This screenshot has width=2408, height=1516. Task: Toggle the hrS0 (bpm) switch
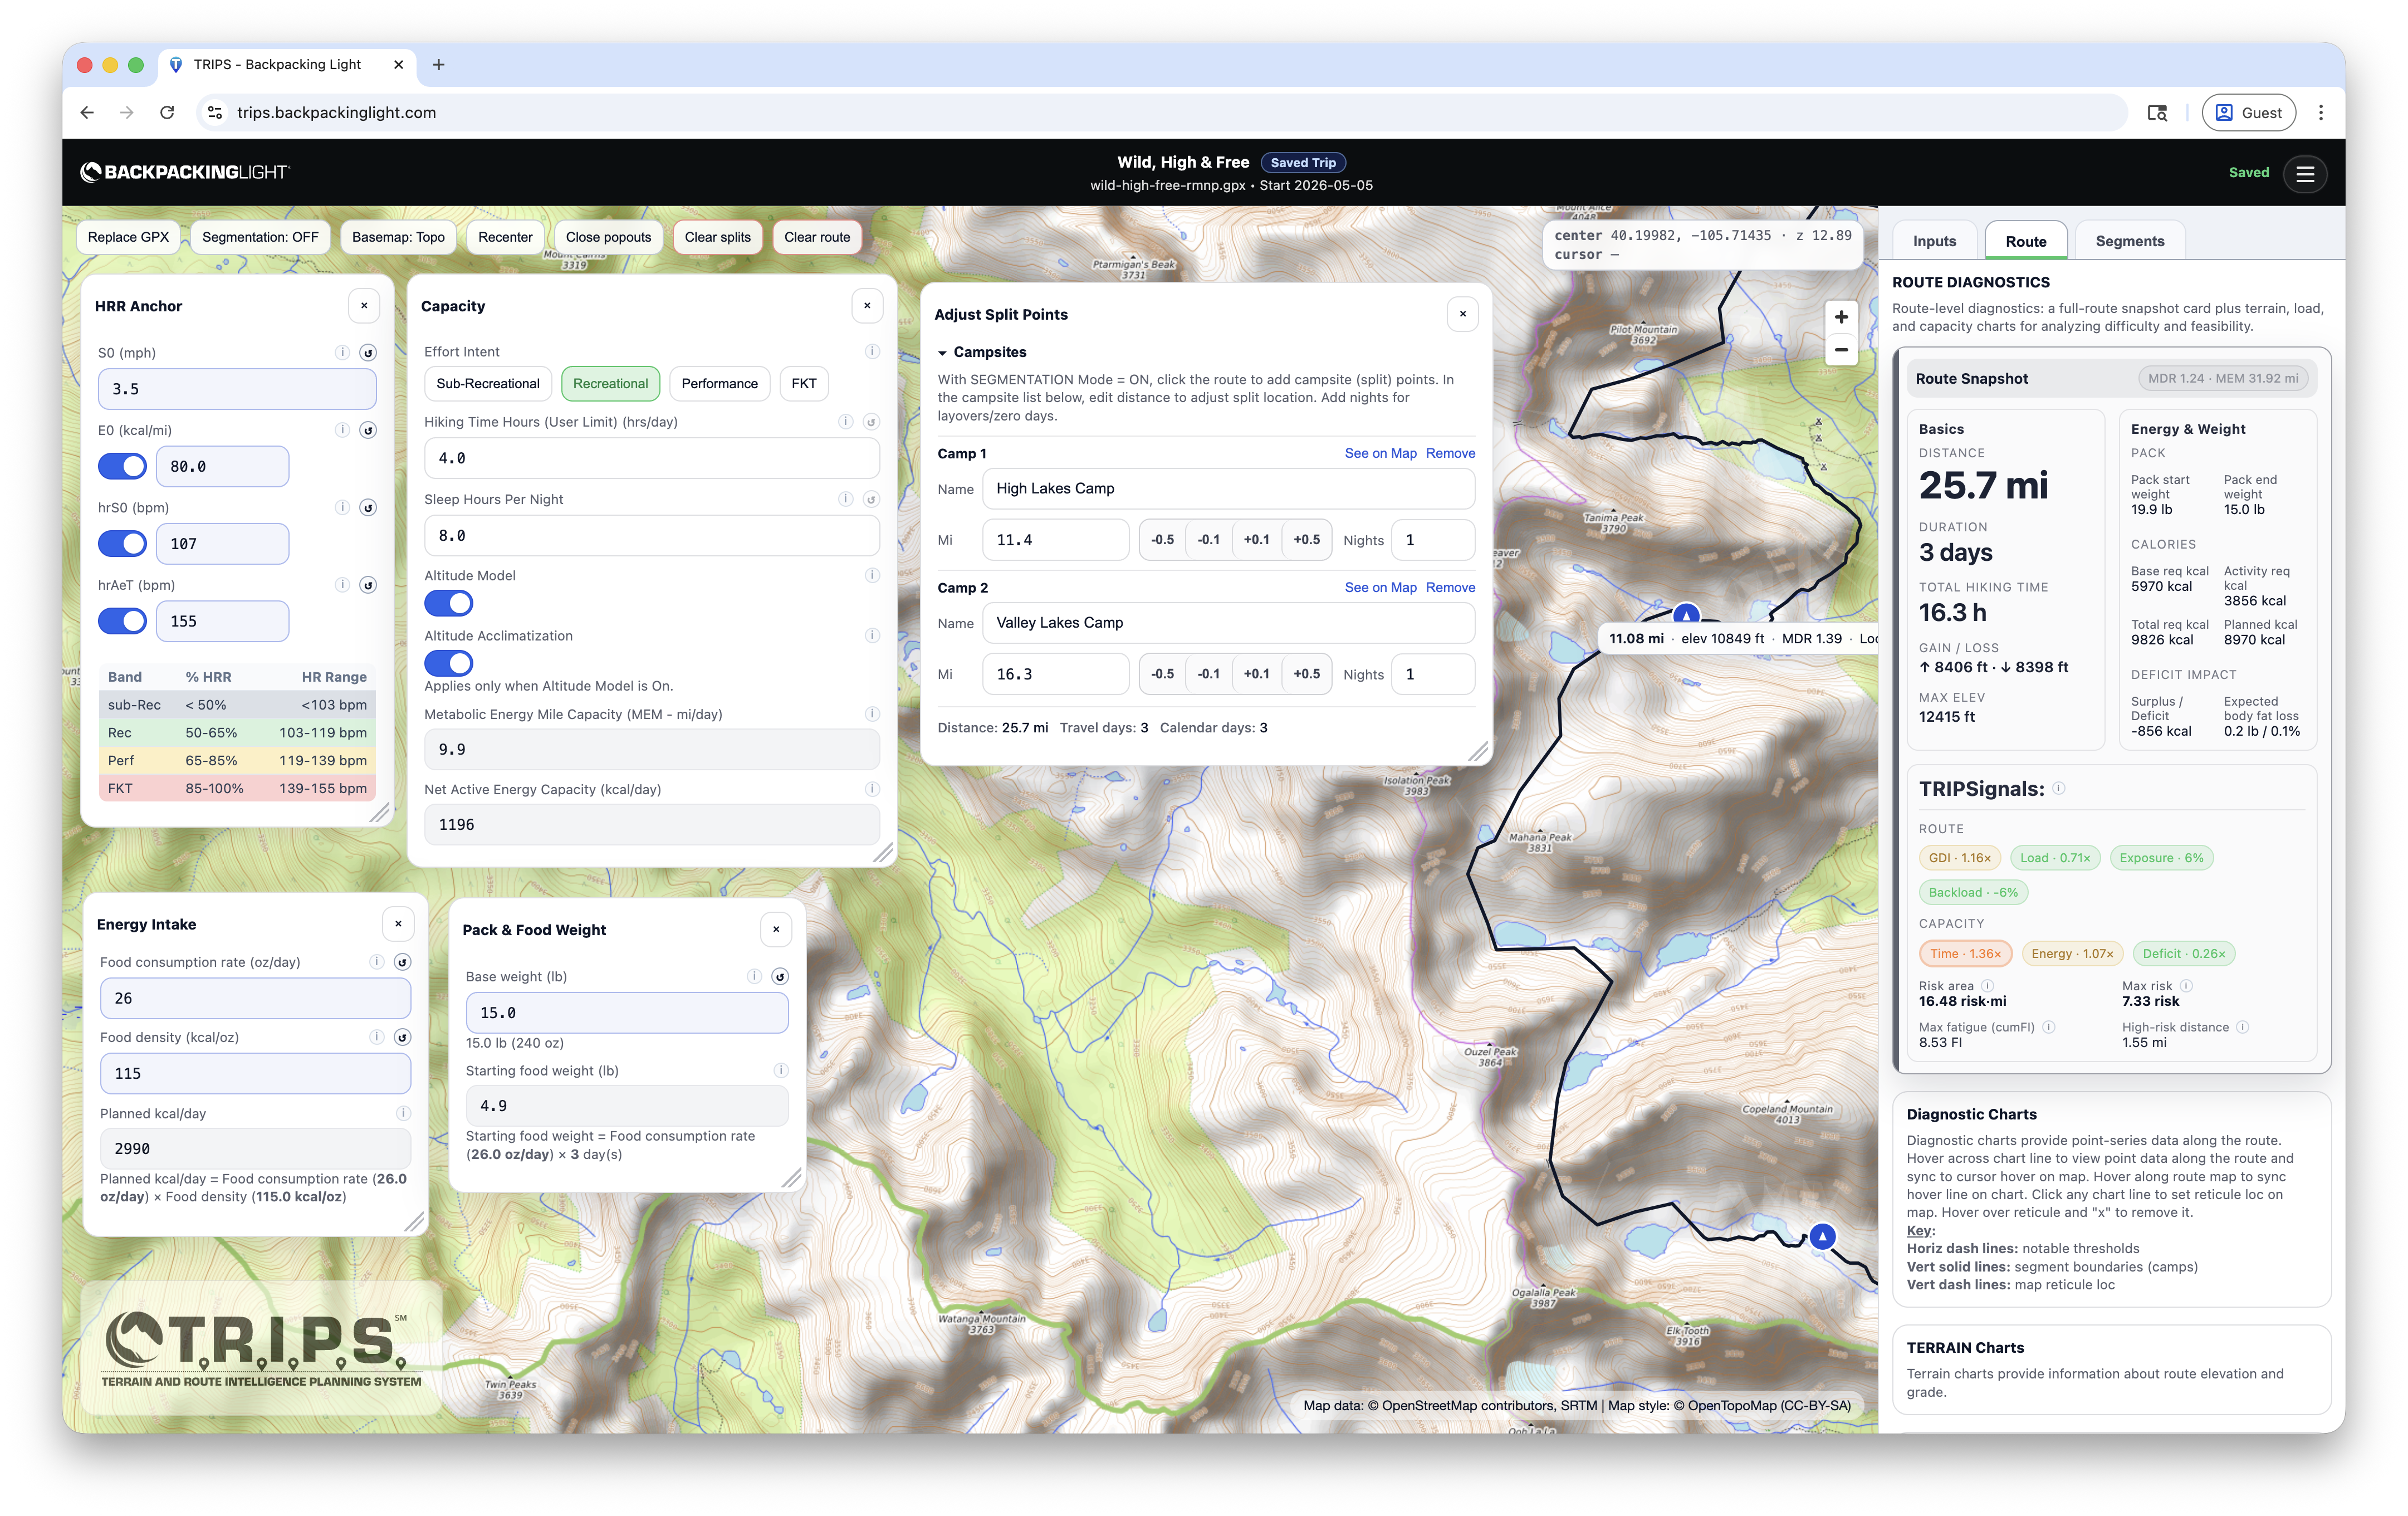(122, 543)
